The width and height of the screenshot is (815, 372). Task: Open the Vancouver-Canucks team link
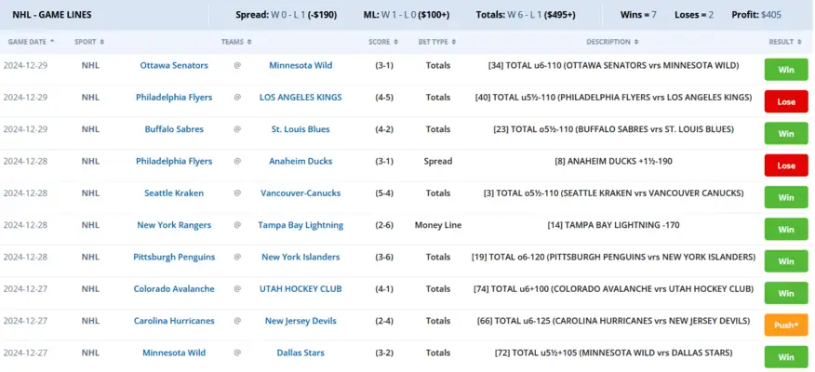coord(301,193)
